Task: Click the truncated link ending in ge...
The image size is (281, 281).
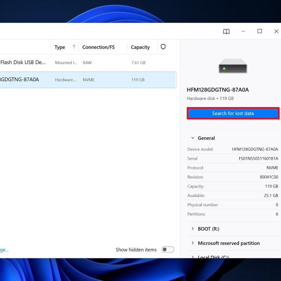Action: tap(4, 250)
